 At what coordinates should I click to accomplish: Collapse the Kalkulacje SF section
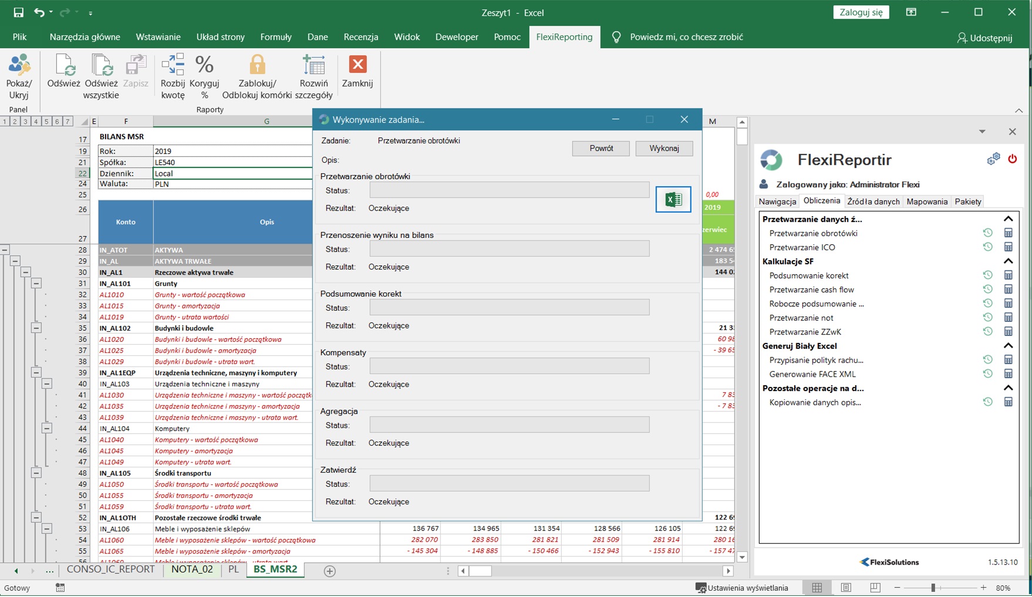[1008, 261]
